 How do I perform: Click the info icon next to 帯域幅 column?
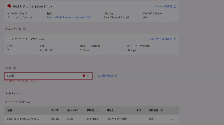click(97, 110)
